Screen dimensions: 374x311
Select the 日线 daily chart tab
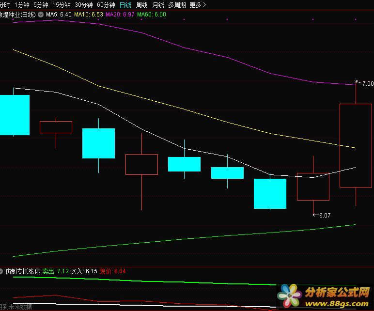click(125, 5)
